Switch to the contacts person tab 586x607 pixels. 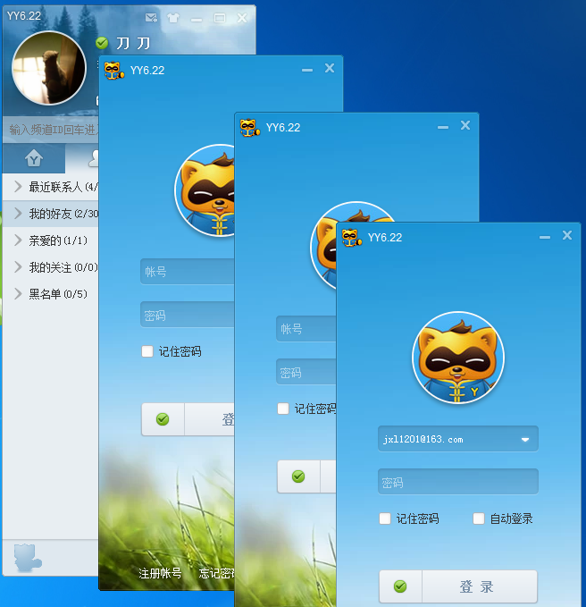coord(93,158)
